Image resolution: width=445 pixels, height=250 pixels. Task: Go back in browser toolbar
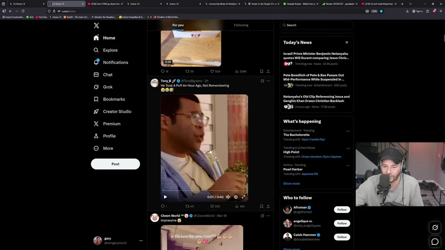(x=10, y=11)
